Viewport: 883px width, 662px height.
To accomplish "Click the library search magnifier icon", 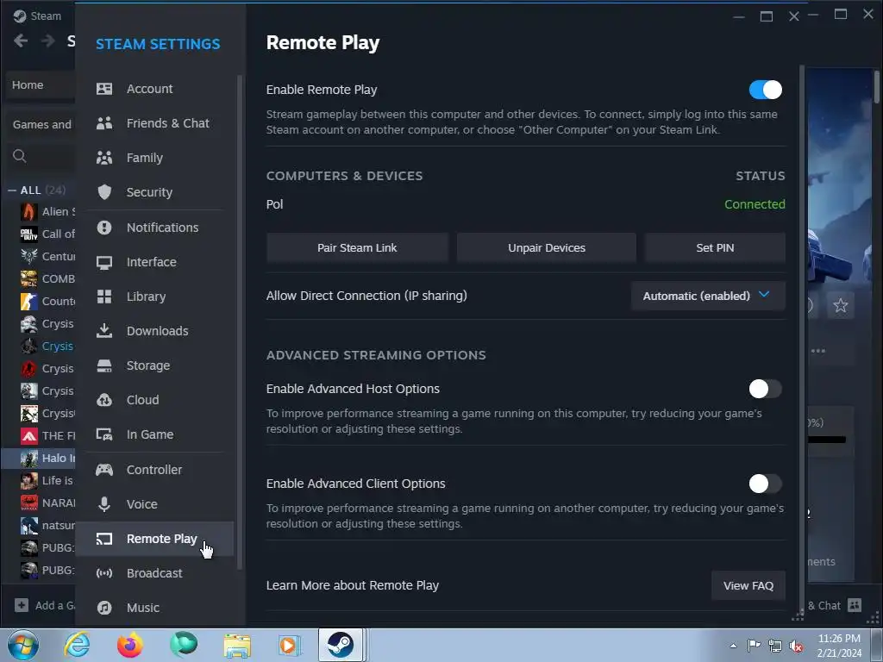I will [19, 156].
